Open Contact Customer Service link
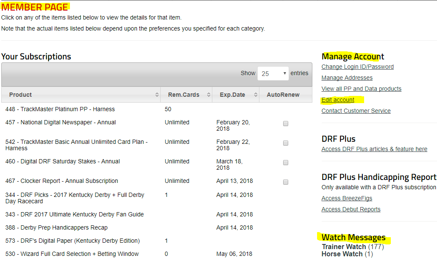 click(356, 111)
